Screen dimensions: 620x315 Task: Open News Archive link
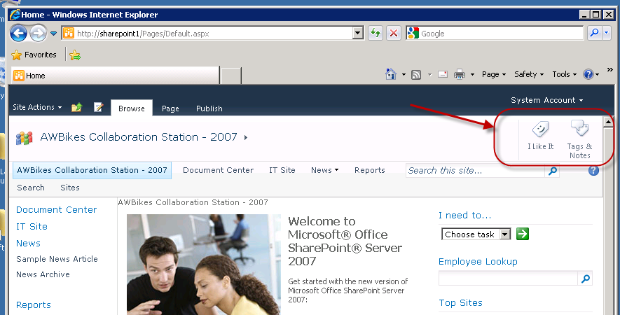click(x=43, y=274)
